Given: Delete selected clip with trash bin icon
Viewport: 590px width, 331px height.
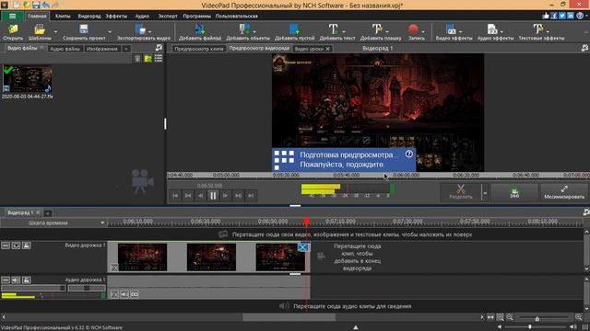Looking at the screenshot, I should click(x=137, y=59).
